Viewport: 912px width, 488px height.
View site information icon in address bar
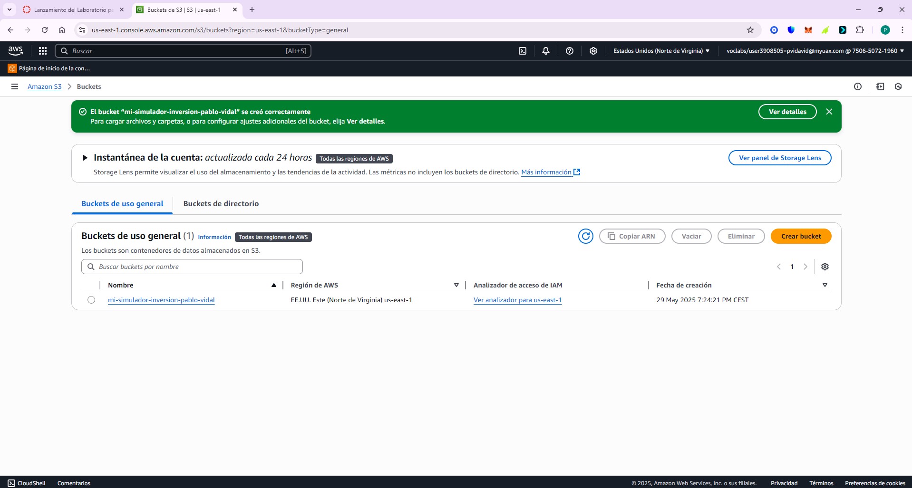(x=82, y=30)
